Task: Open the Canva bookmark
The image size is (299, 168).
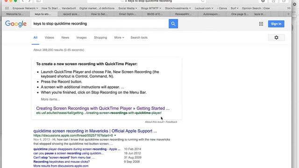Action: click(222, 8)
